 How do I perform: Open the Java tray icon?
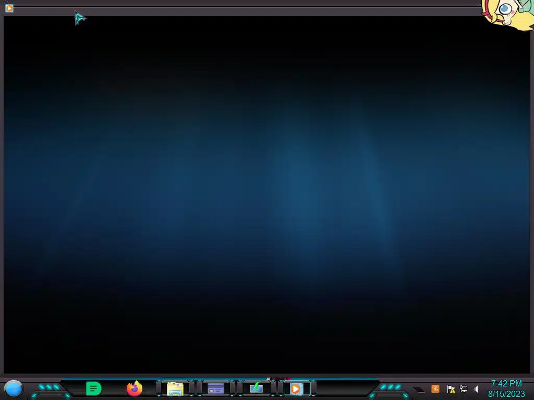pyautogui.click(x=435, y=389)
